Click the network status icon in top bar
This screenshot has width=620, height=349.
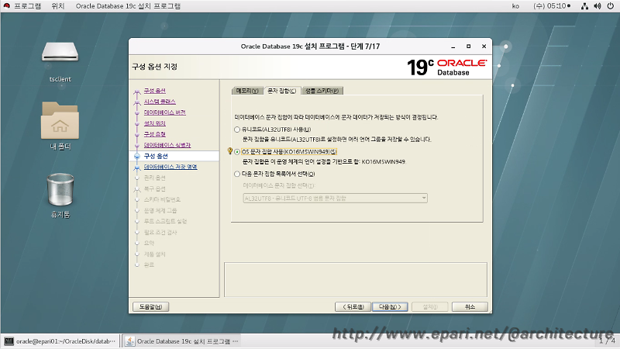(584, 6)
